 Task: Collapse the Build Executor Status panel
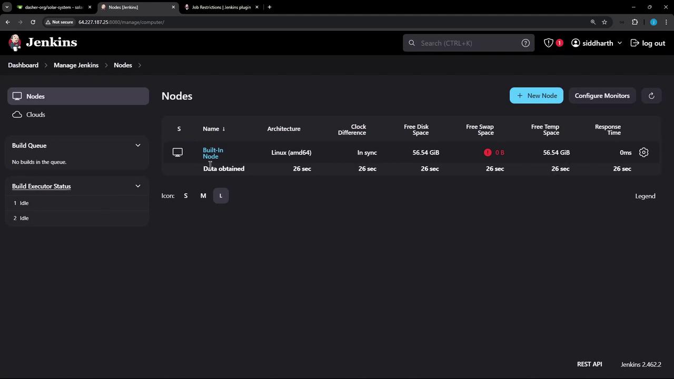pyautogui.click(x=138, y=186)
